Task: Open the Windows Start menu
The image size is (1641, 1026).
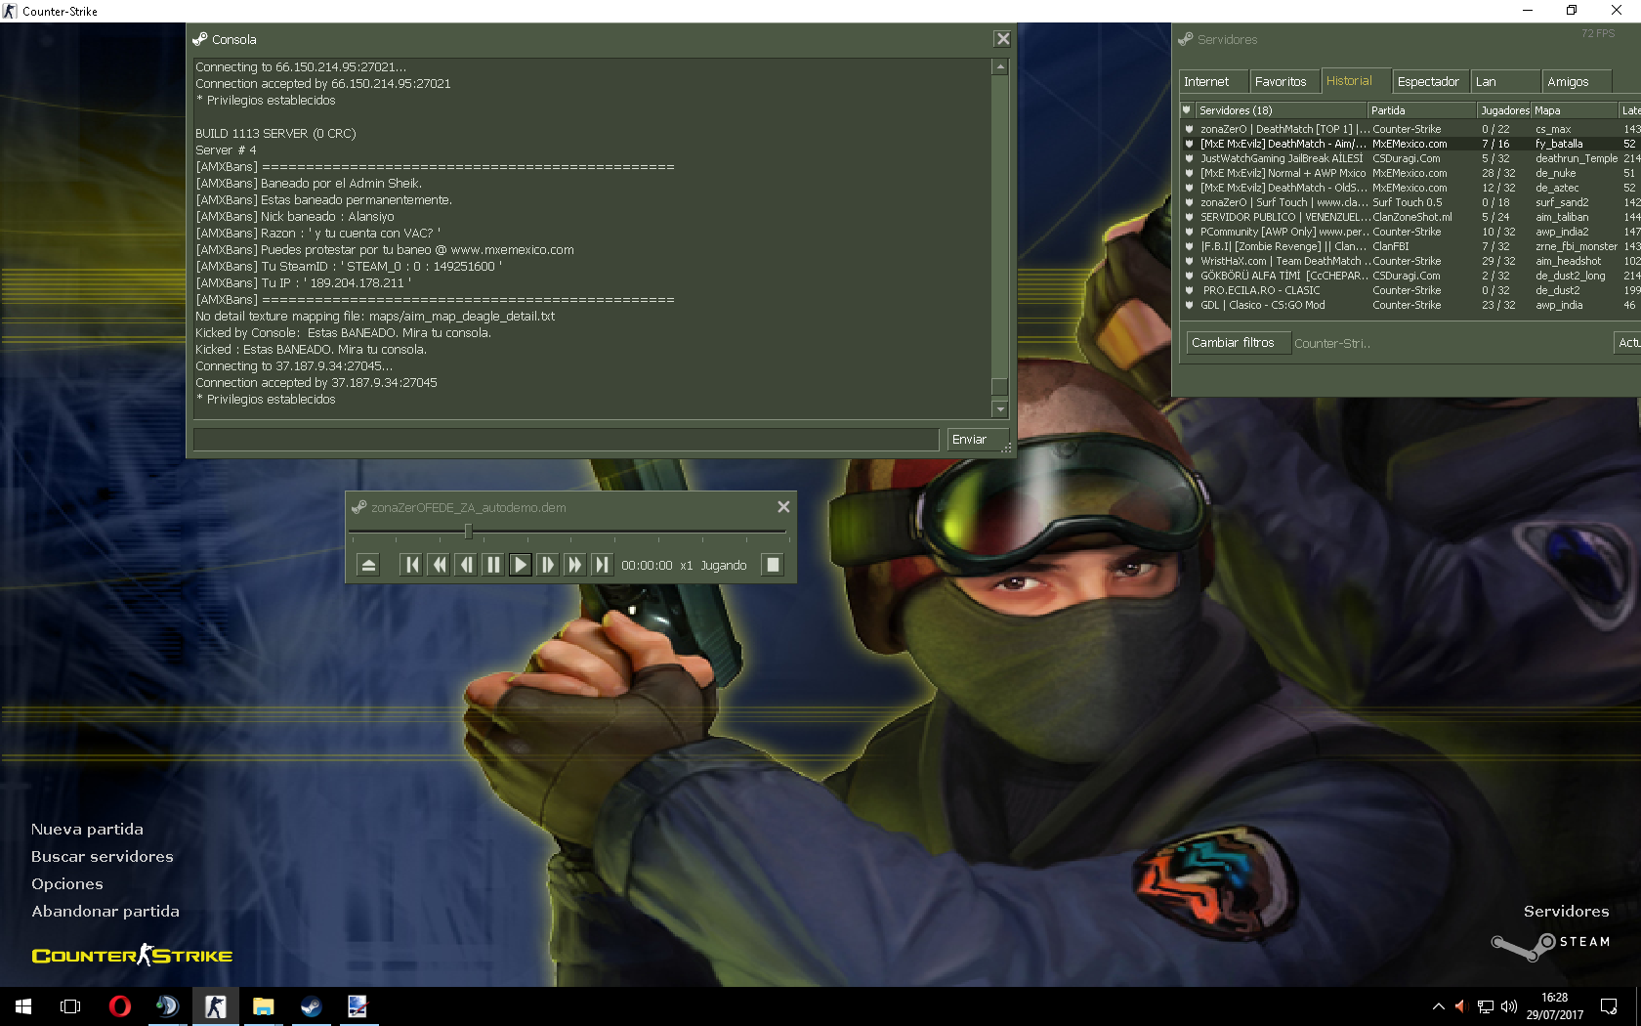Action: point(23,1006)
